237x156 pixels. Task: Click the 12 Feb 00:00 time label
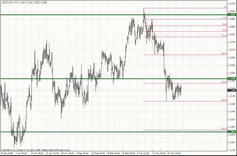[97, 153]
